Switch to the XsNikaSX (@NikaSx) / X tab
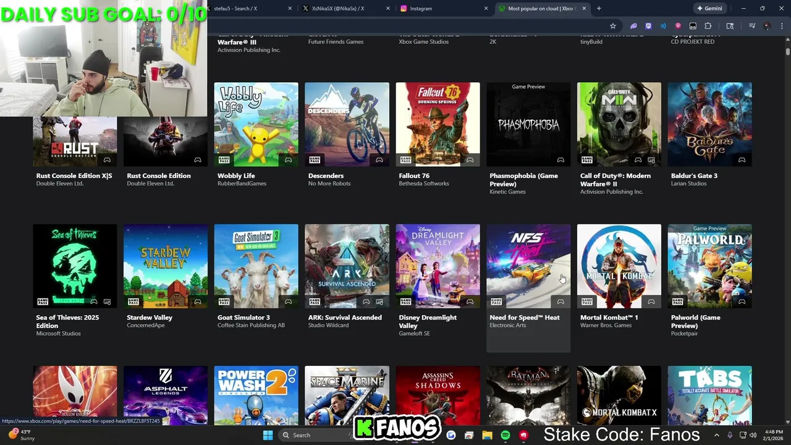The width and height of the screenshot is (791, 445). coord(347,9)
